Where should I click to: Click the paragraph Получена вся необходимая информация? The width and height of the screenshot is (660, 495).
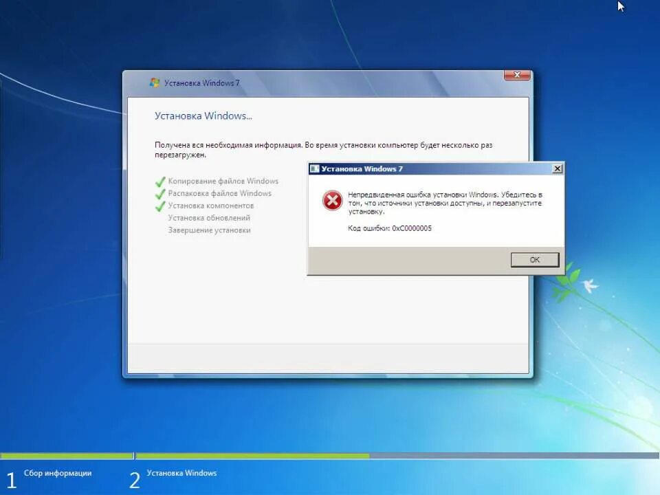tap(323, 150)
